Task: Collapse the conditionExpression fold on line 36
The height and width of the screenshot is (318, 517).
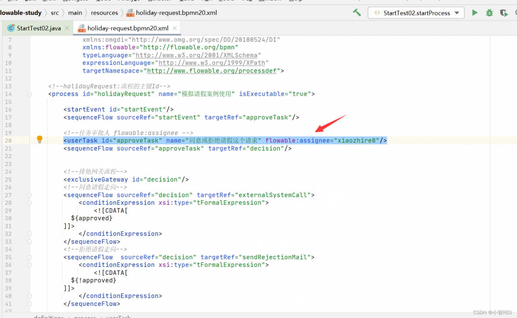Action: [29, 265]
